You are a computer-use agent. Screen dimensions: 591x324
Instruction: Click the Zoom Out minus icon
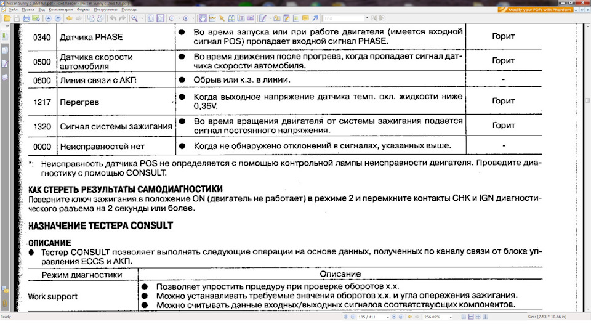pyautogui.click(x=171, y=18)
